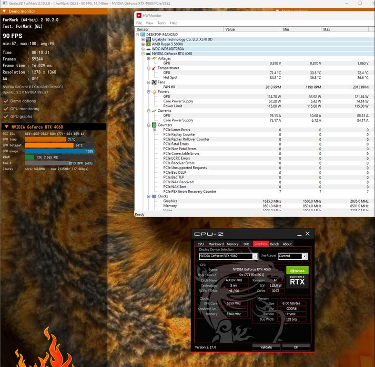Expand the WDC WDS100T2B0A node
This screenshot has height=367, width=375.
(x=143, y=49)
